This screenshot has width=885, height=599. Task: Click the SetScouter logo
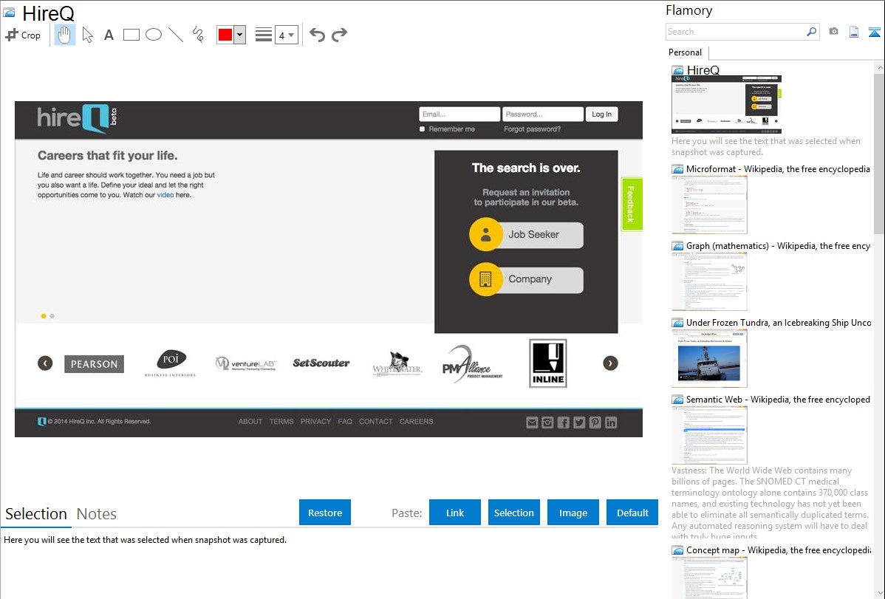point(321,363)
